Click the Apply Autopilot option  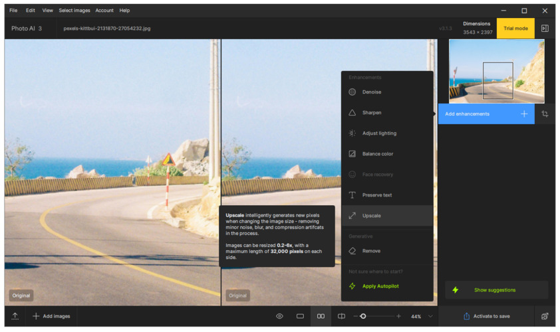click(x=380, y=286)
